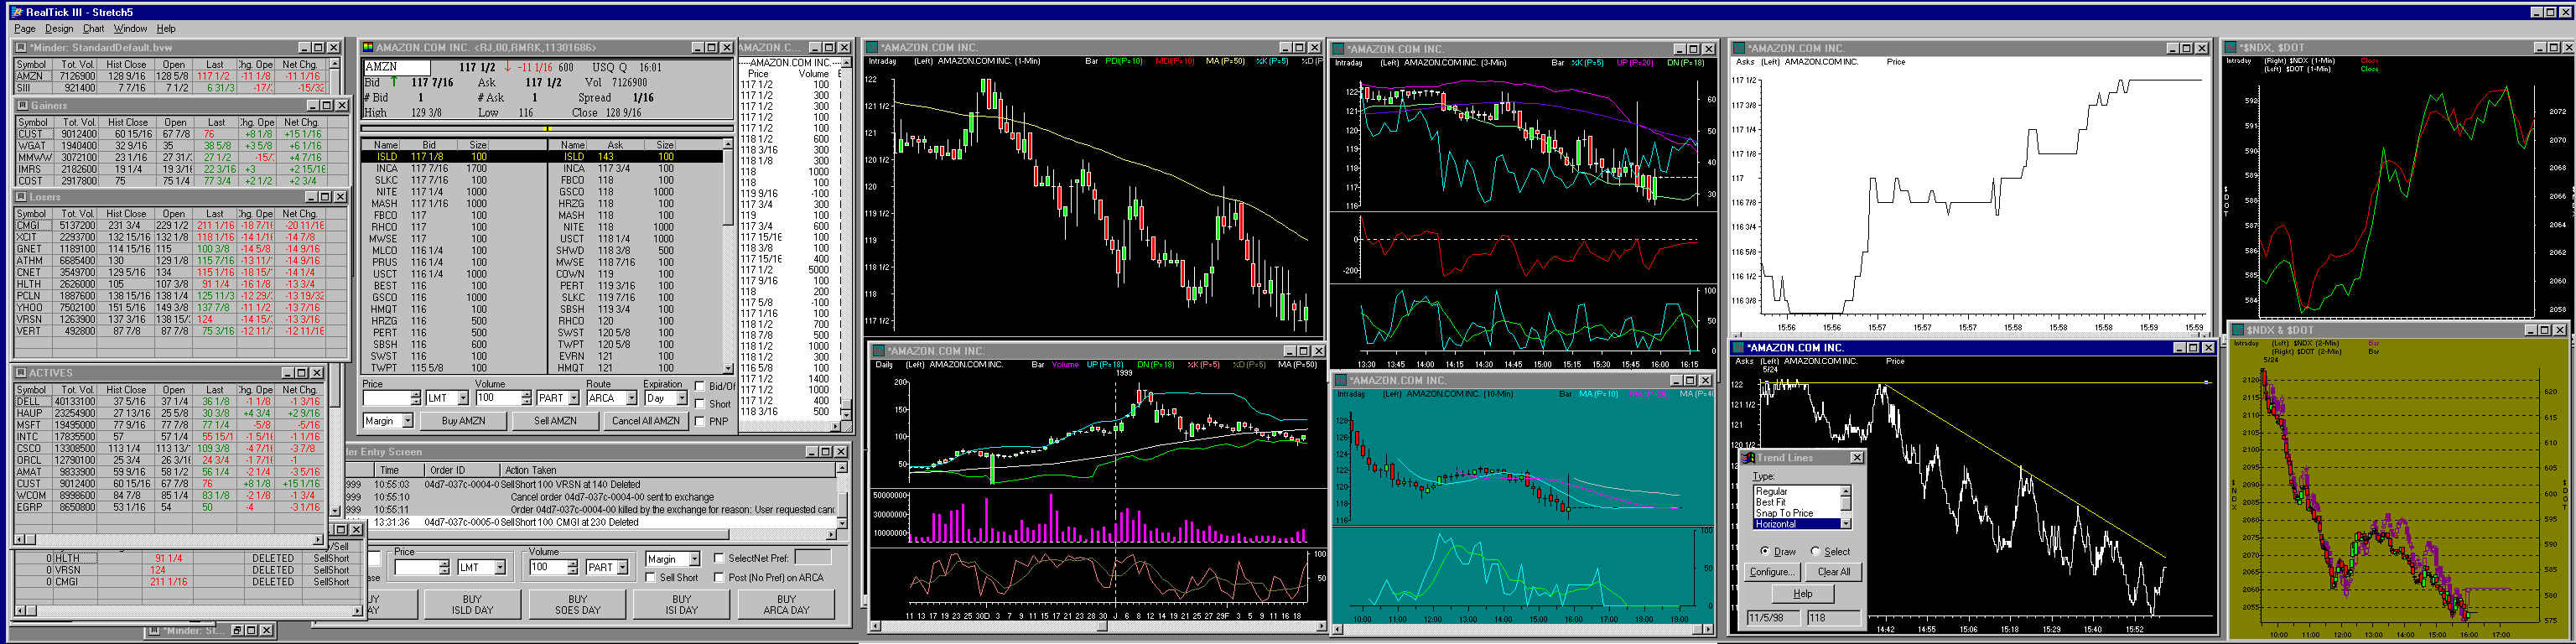The width and height of the screenshot is (2576, 644).
Task: Click the Buy AMZN button
Action: [463, 421]
